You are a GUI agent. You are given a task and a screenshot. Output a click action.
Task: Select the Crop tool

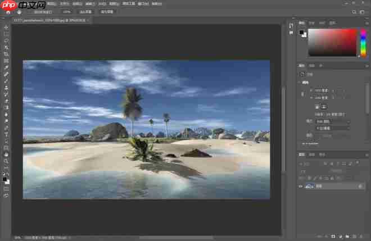[6, 54]
